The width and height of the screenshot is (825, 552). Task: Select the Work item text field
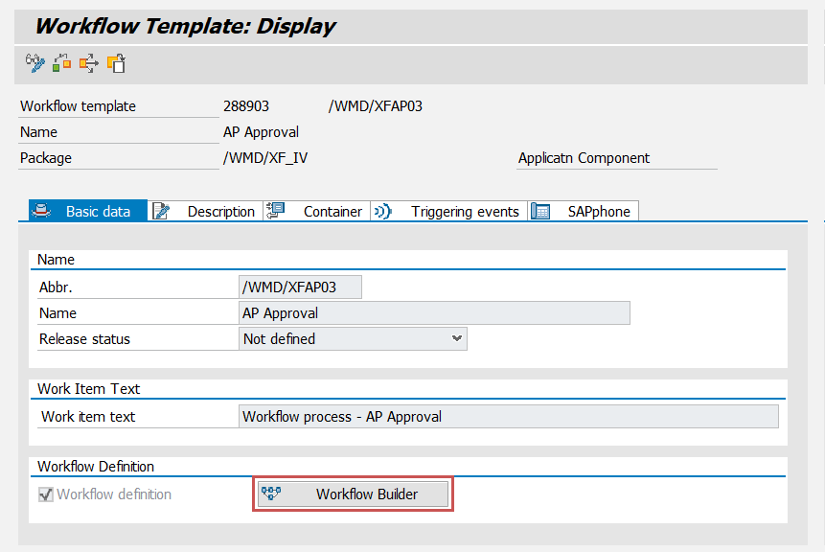click(x=508, y=416)
